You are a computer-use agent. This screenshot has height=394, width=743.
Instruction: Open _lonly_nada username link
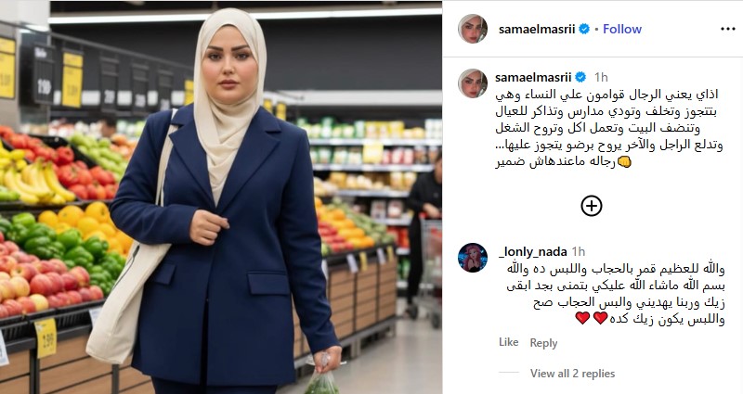(x=532, y=251)
